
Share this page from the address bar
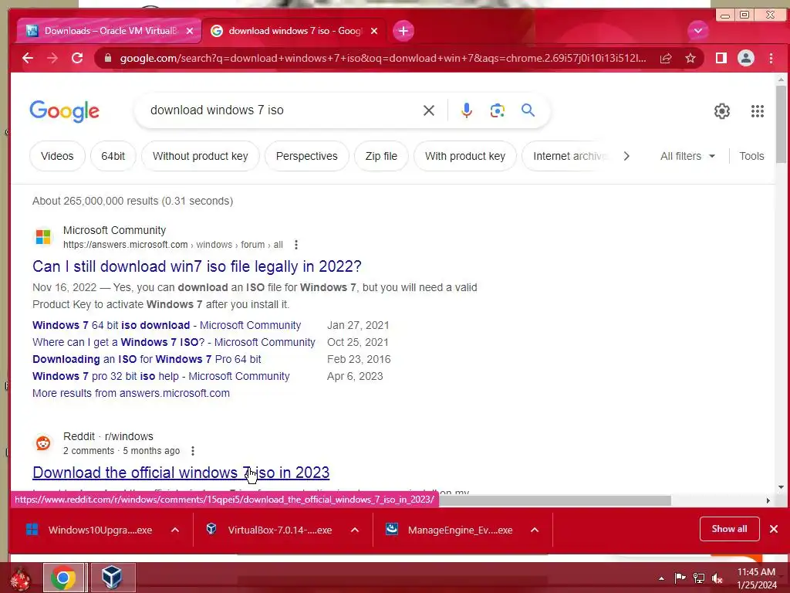point(666,58)
